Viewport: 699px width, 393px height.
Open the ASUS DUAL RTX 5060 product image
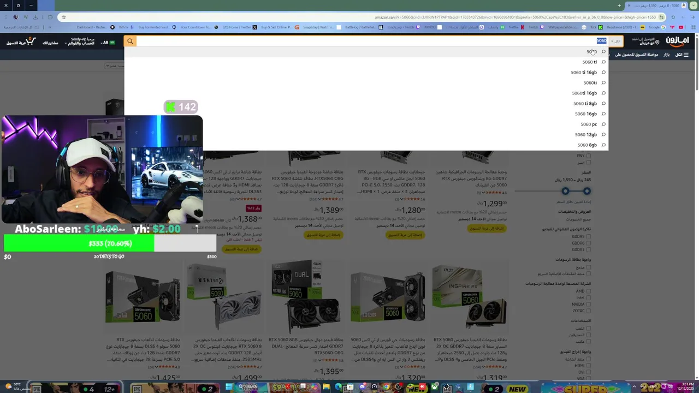(x=306, y=298)
